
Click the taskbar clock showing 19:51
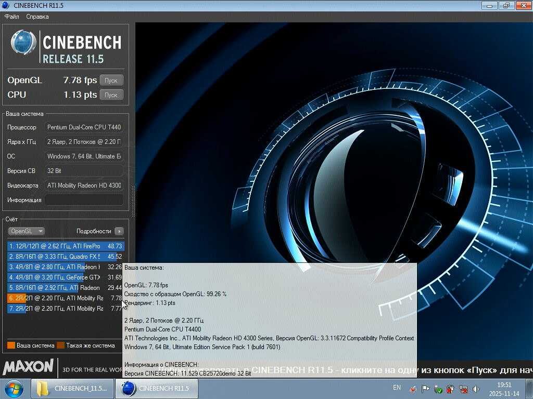504,389
